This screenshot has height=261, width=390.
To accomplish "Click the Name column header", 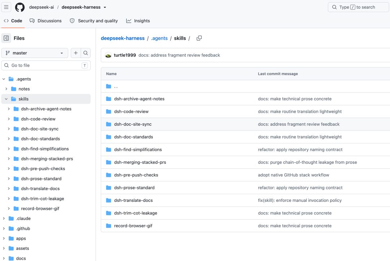I will pyautogui.click(x=112, y=74).
